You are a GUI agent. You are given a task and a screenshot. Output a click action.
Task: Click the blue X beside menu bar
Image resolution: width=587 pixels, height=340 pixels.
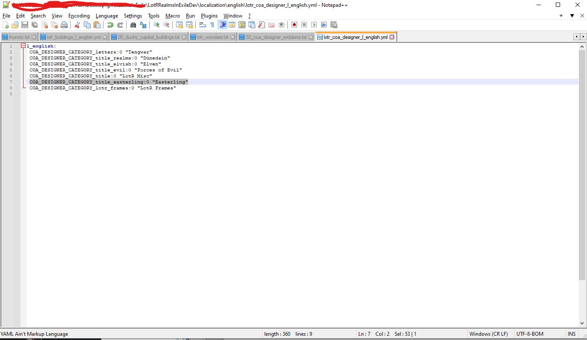point(582,16)
